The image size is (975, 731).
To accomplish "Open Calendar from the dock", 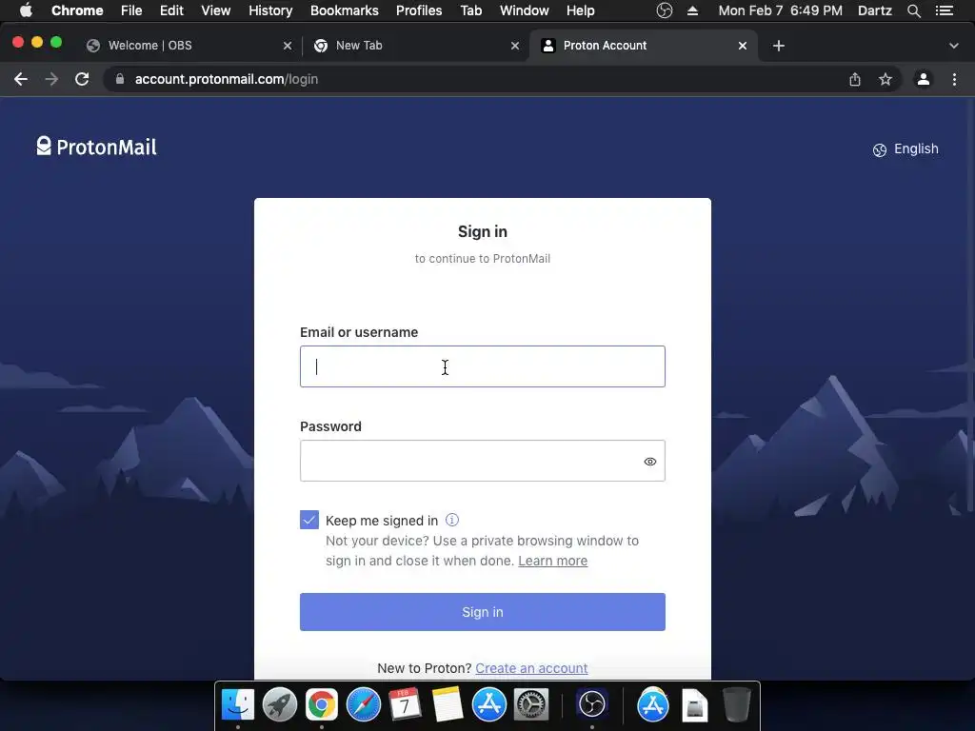I will [x=405, y=704].
